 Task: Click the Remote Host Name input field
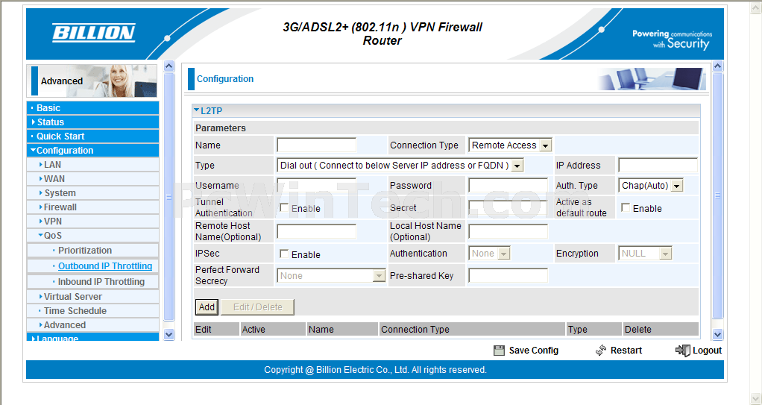click(316, 231)
